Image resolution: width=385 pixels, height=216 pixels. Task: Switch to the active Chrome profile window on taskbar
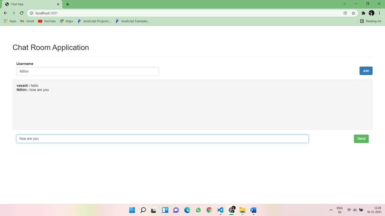click(x=231, y=210)
